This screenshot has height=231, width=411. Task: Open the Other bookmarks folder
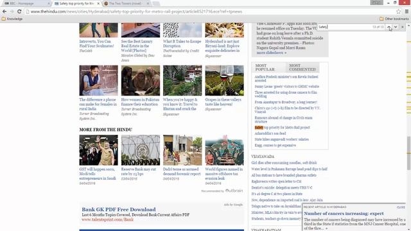coord(394,19)
